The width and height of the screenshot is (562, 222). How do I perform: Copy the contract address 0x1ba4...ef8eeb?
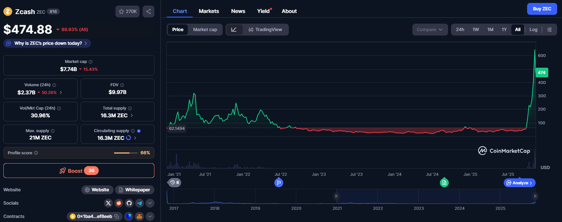coord(117,216)
